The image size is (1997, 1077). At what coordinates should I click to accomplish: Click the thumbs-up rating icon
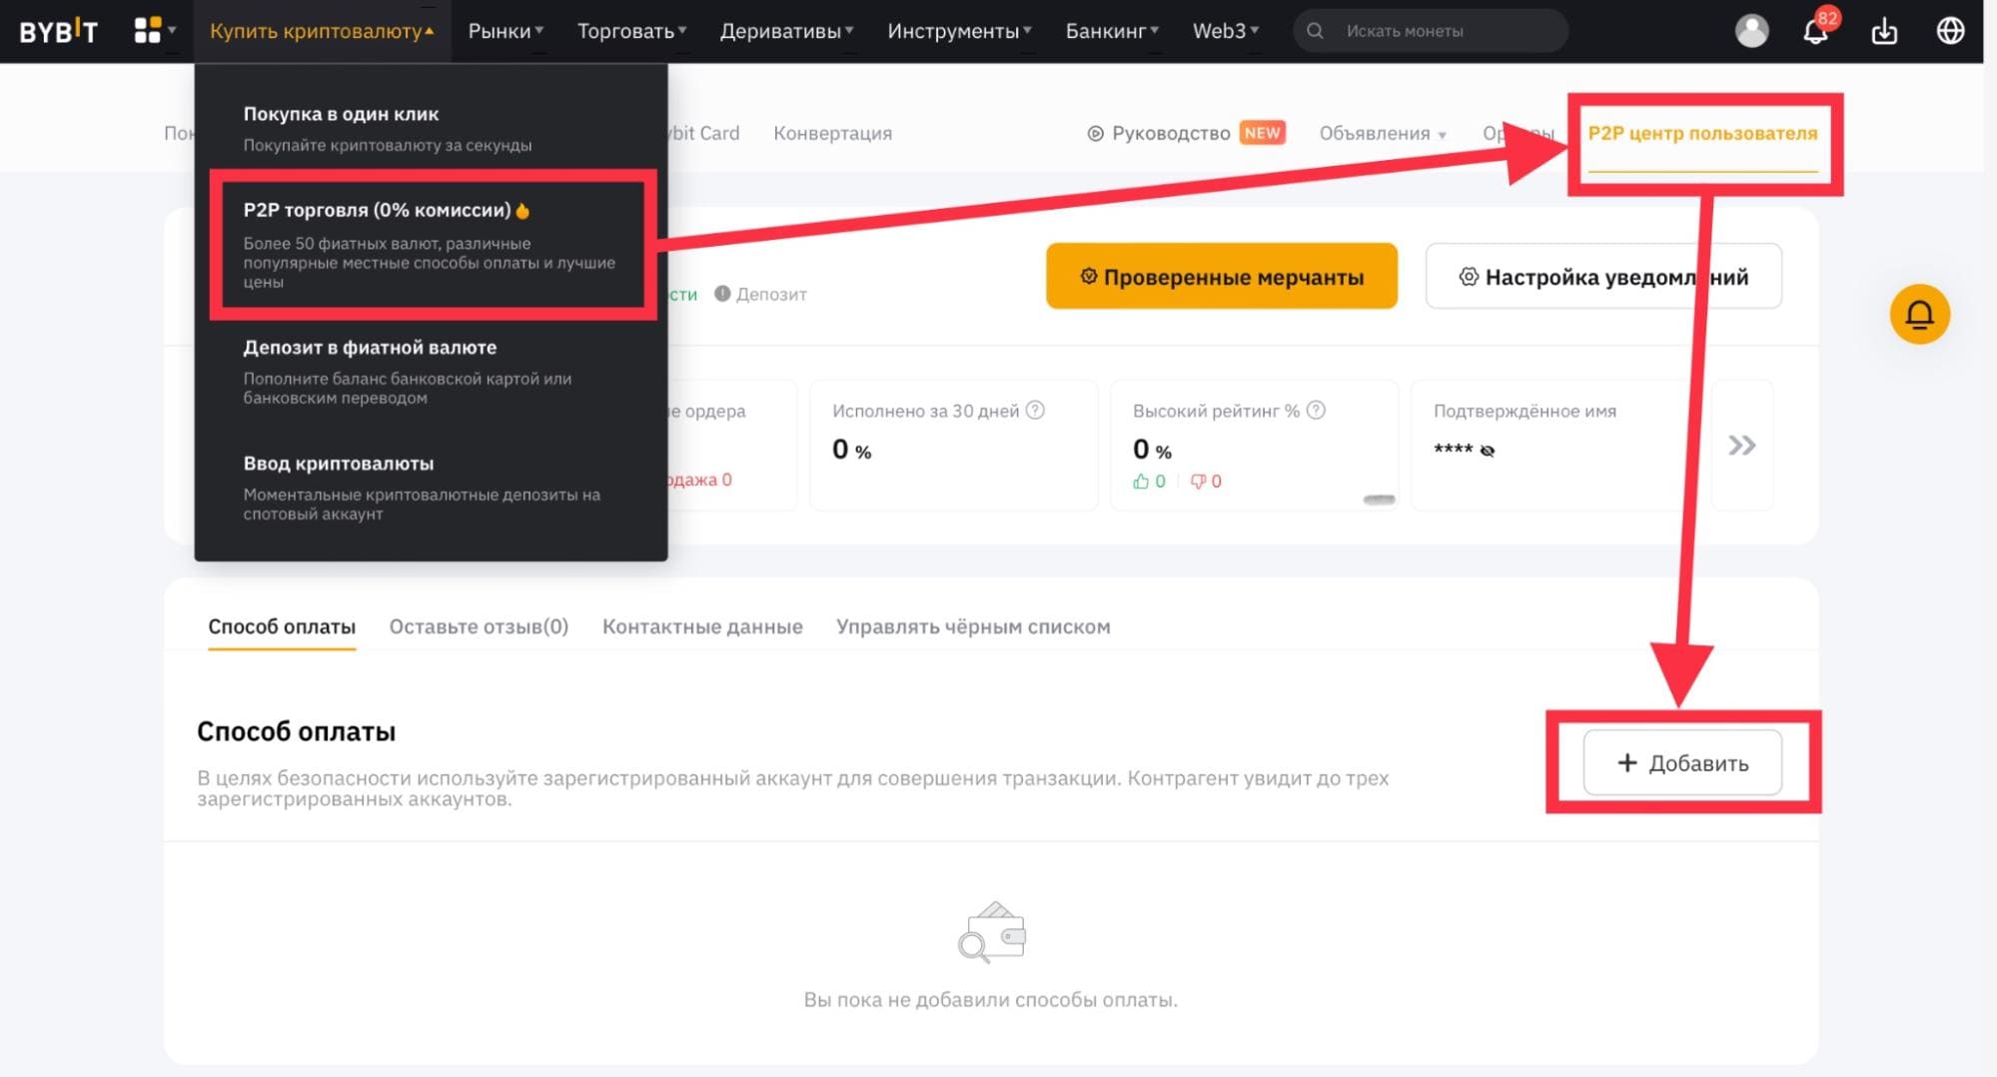(1141, 482)
